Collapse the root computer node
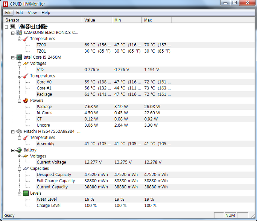The width and height of the screenshot is (257, 221). point(6,27)
